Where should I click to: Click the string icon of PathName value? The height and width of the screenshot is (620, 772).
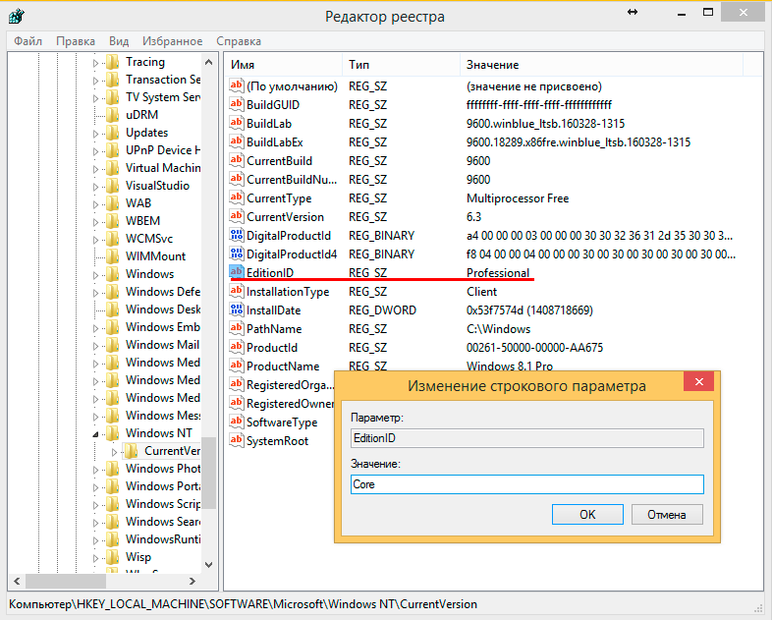(x=237, y=328)
